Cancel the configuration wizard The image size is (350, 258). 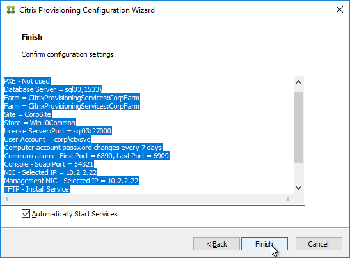click(319, 244)
